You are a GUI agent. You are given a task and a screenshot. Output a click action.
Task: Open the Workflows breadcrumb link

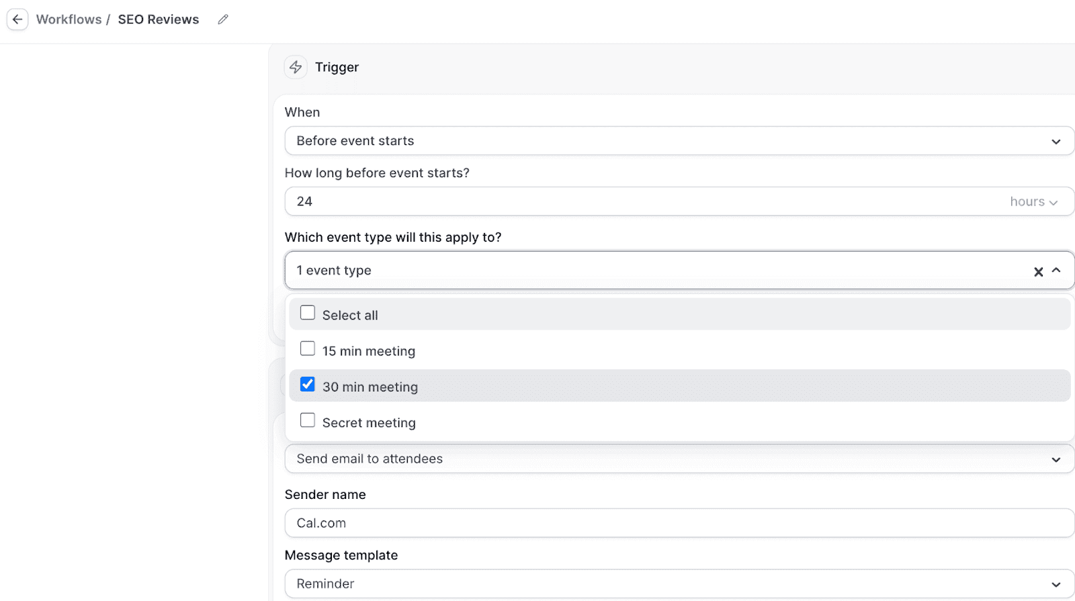69,19
